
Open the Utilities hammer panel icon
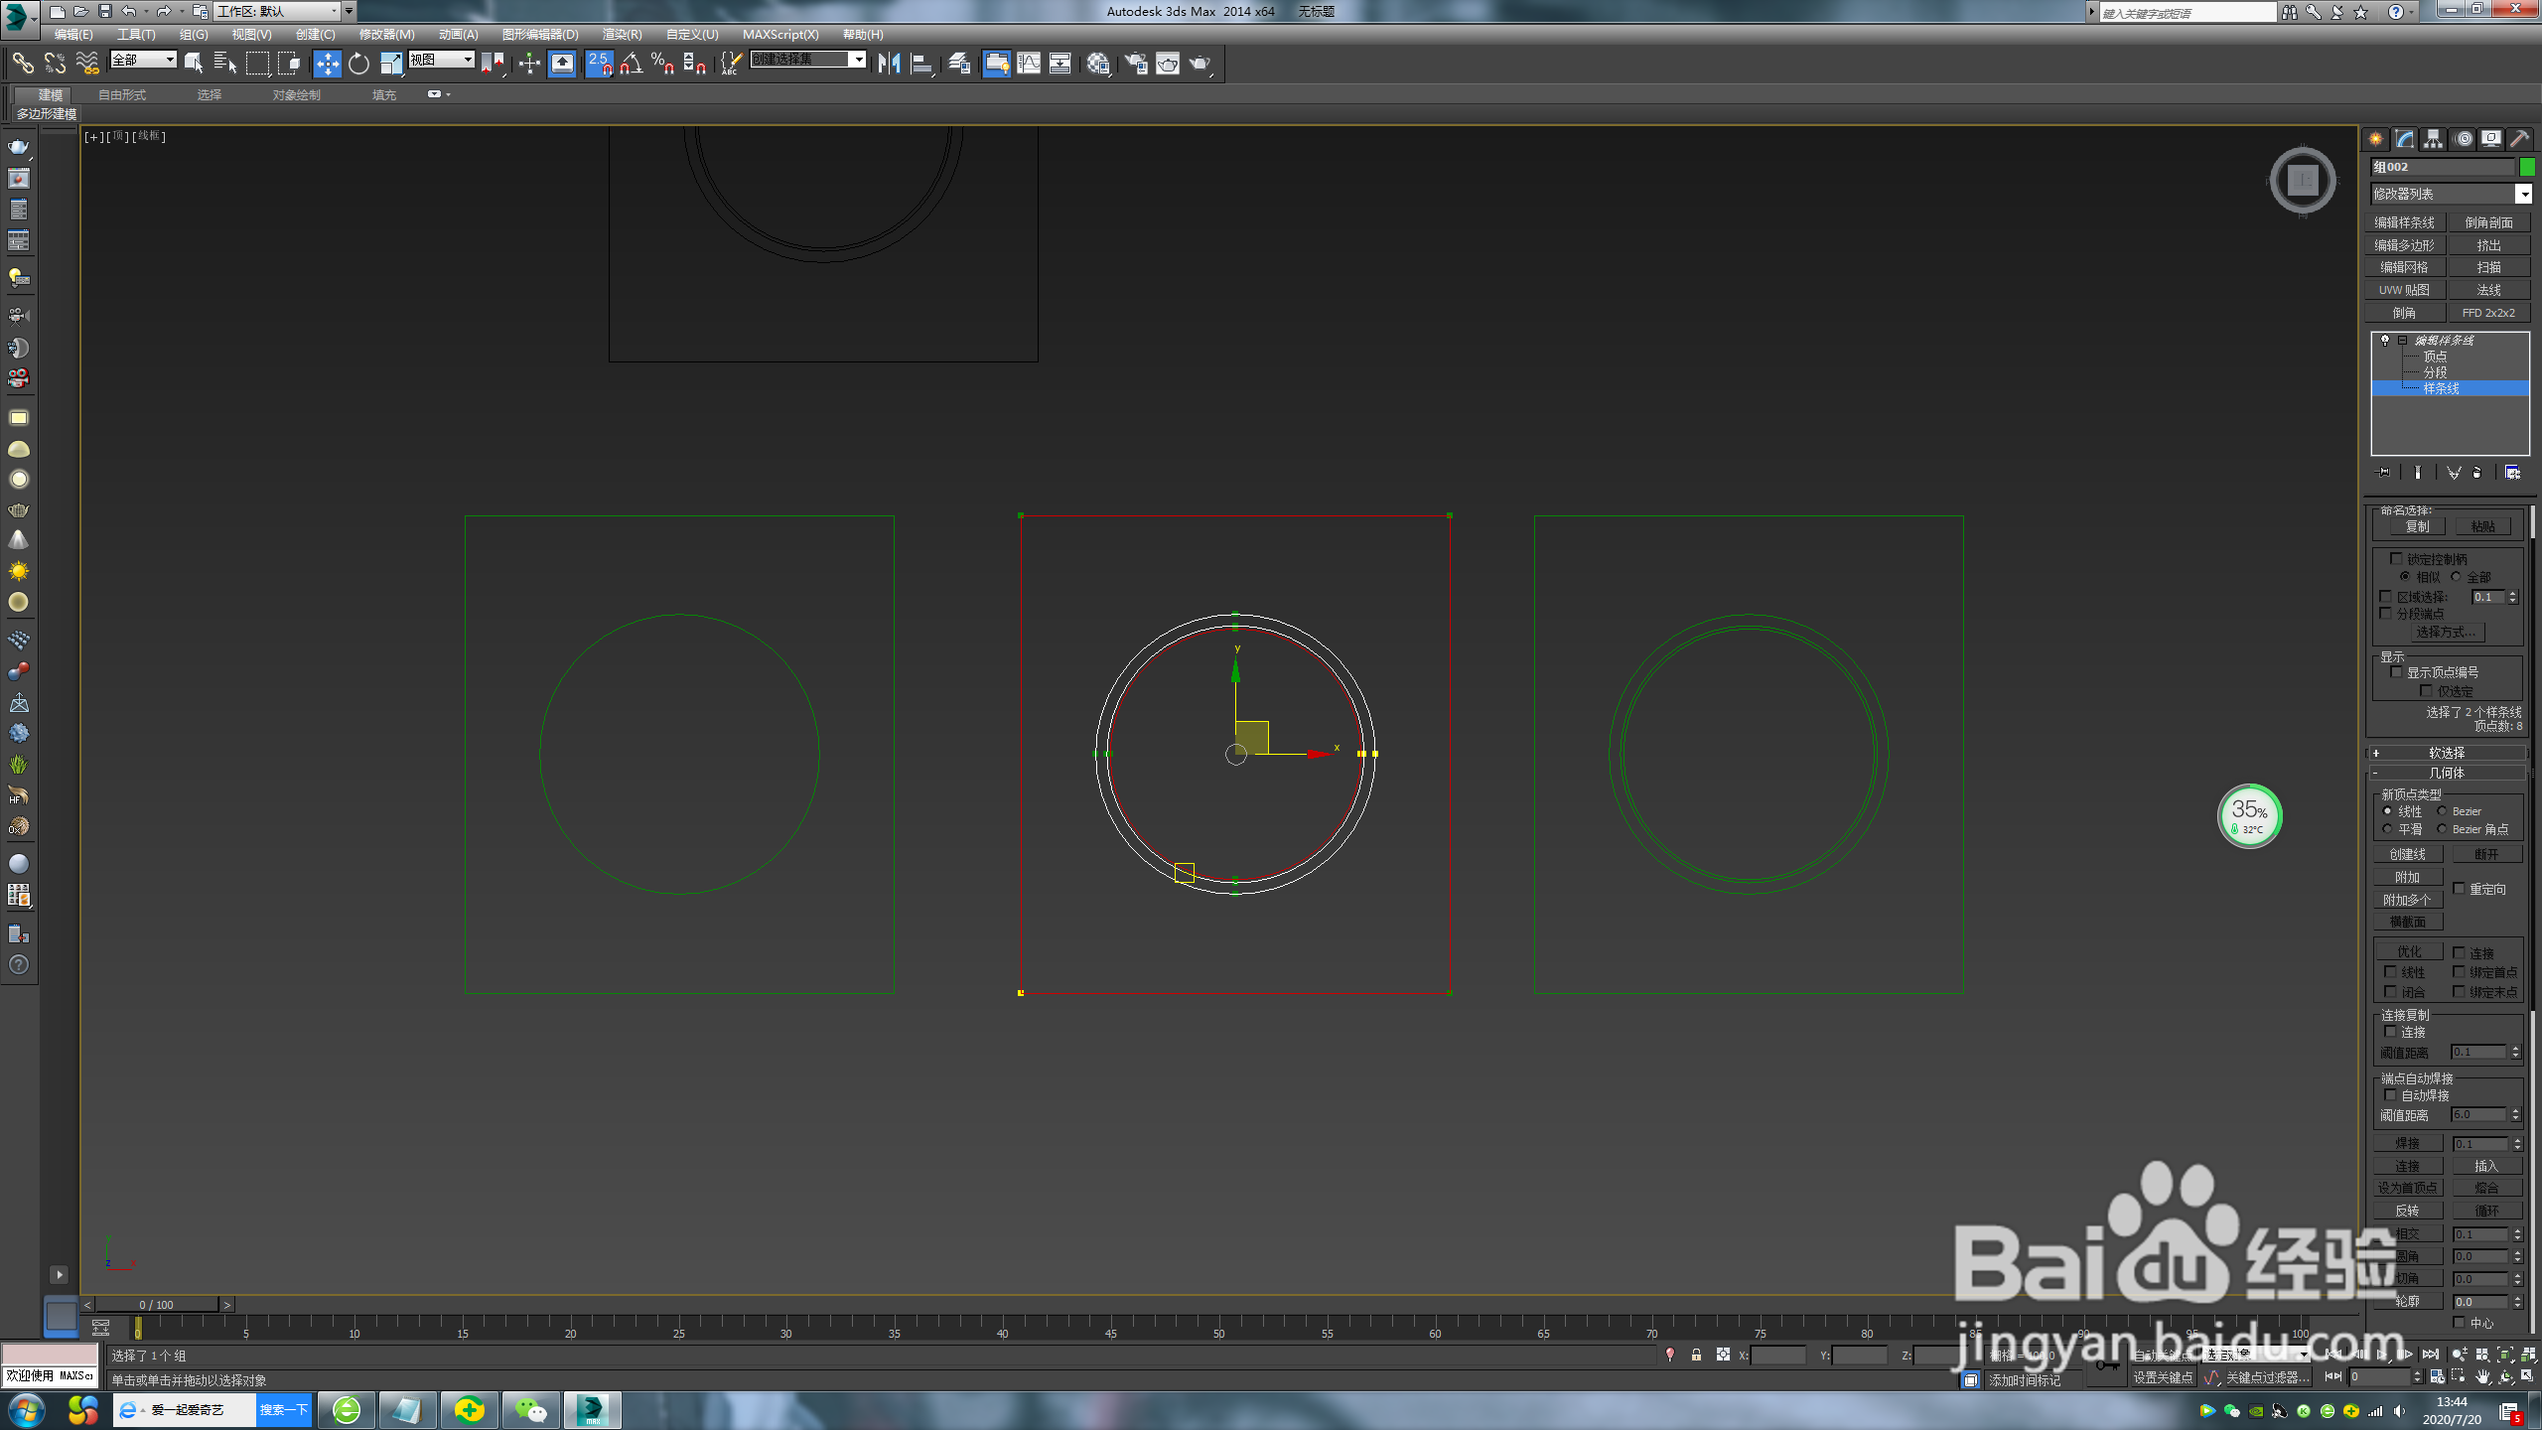click(x=2519, y=139)
